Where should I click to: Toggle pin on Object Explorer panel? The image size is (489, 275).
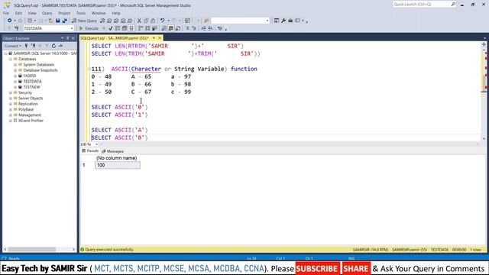(x=68, y=38)
